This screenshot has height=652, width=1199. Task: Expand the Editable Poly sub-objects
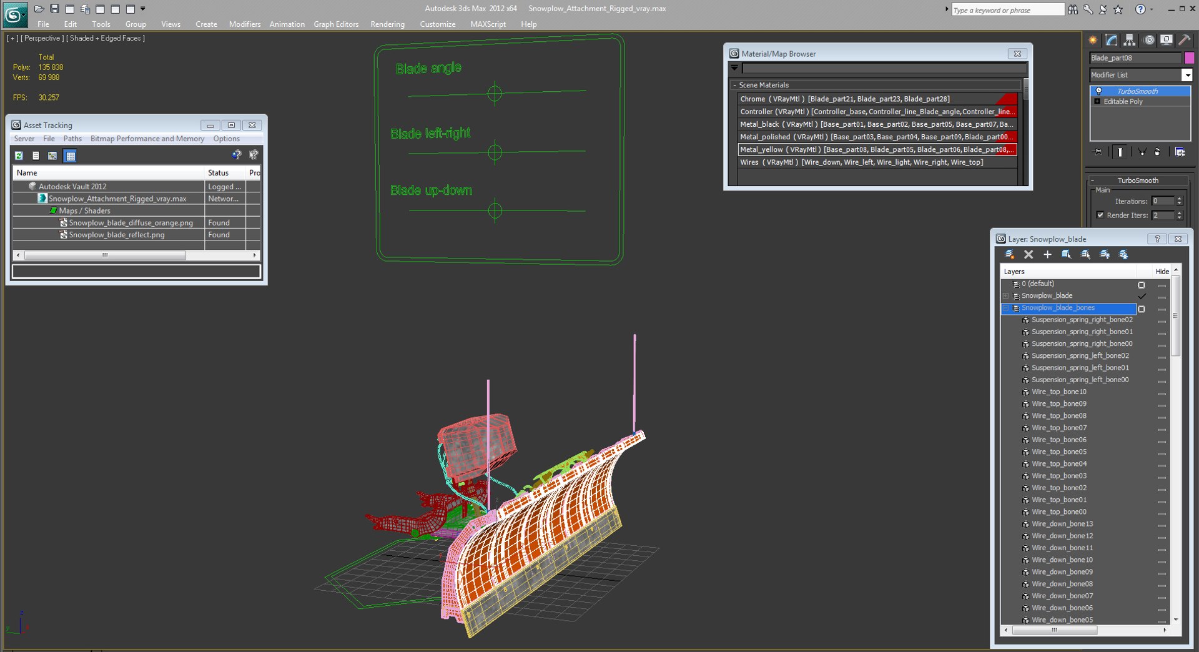[x=1097, y=101]
